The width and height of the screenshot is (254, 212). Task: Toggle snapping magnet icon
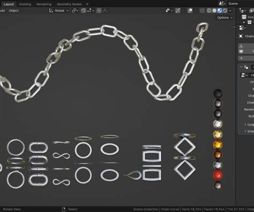click(x=84, y=11)
